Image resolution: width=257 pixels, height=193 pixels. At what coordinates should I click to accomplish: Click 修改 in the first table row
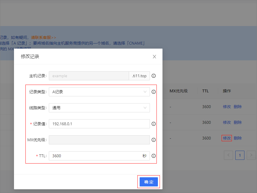pos(227,107)
